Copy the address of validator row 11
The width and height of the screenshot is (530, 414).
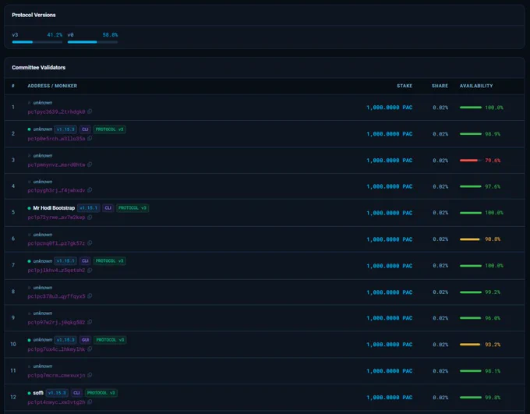click(90, 375)
